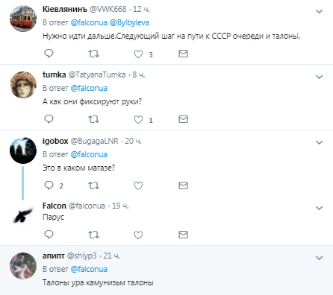Open @falconua link in апипт's reply
Screen dimensions: 333x295
pos(89,269)
